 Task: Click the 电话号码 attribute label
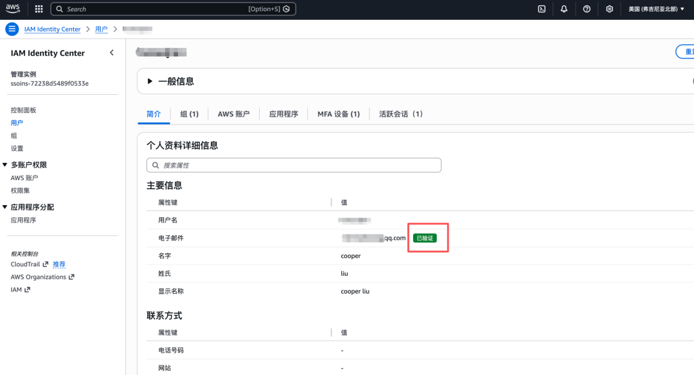pyautogui.click(x=171, y=350)
